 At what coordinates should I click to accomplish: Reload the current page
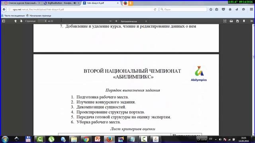point(155,10)
